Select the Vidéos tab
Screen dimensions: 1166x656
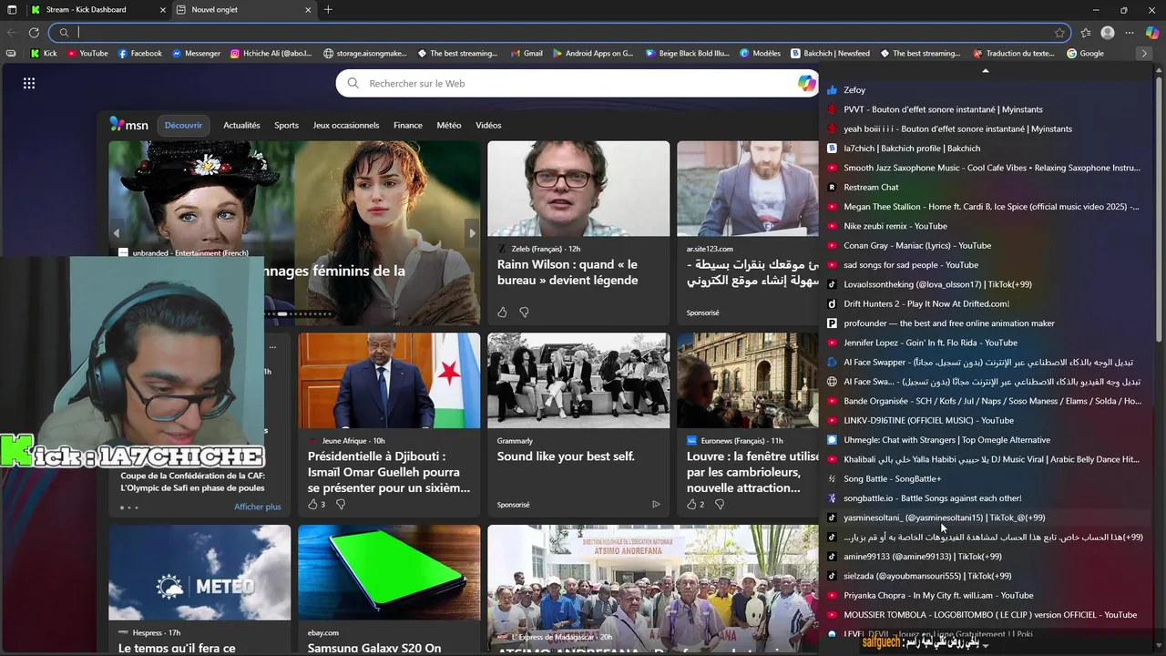(x=487, y=125)
